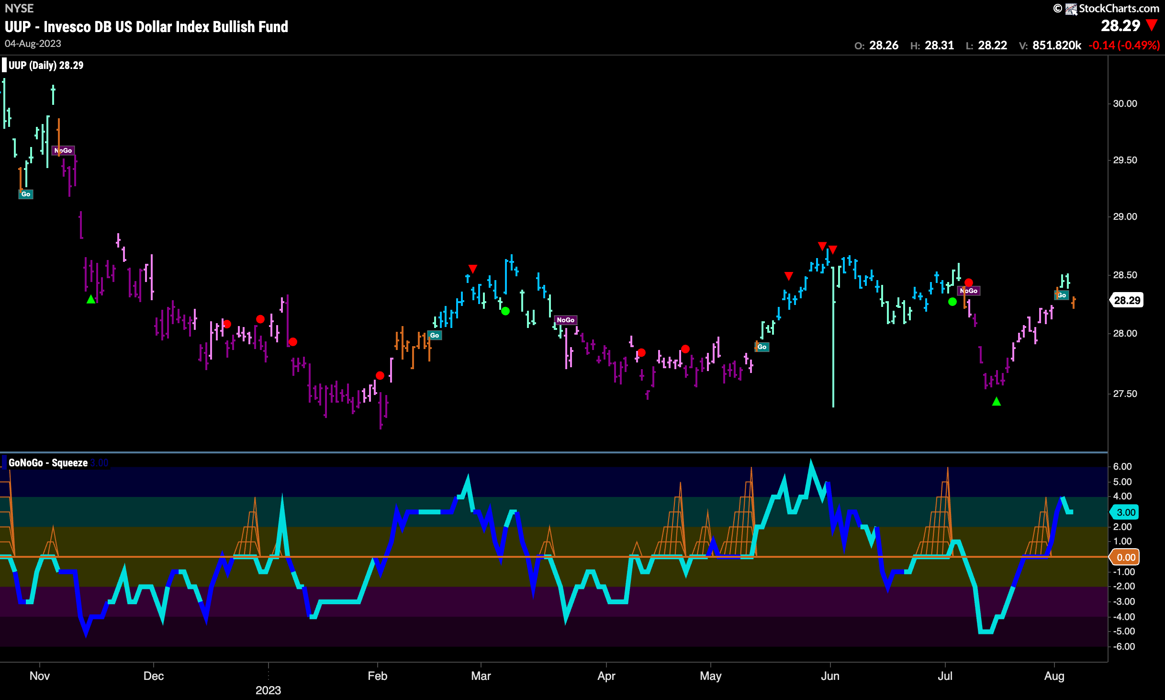Select the Go flag in mid-May

pyautogui.click(x=762, y=347)
